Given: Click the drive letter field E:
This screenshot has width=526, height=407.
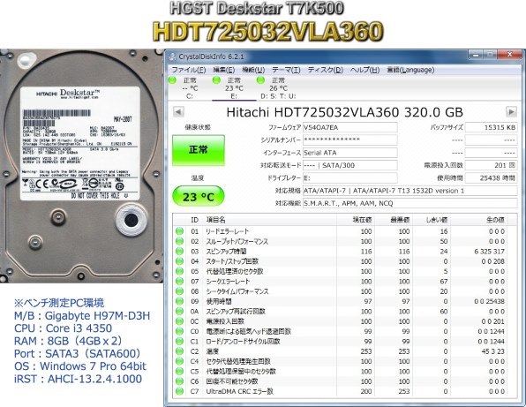Looking at the screenshot, I should pos(349,177).
